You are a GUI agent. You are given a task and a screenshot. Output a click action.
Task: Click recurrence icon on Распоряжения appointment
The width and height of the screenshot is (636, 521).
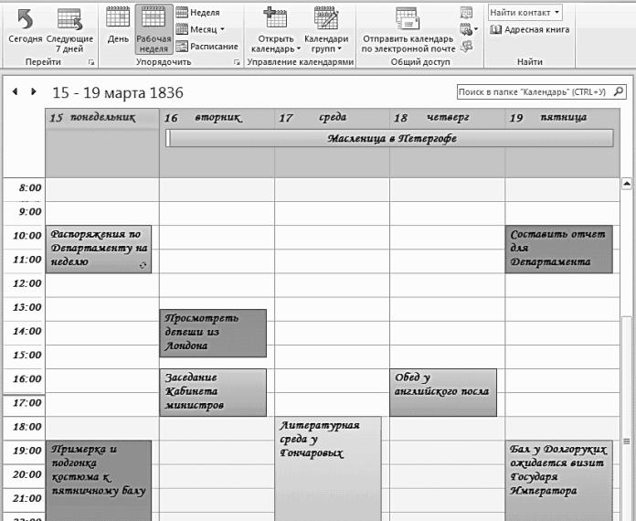(143, 265)
